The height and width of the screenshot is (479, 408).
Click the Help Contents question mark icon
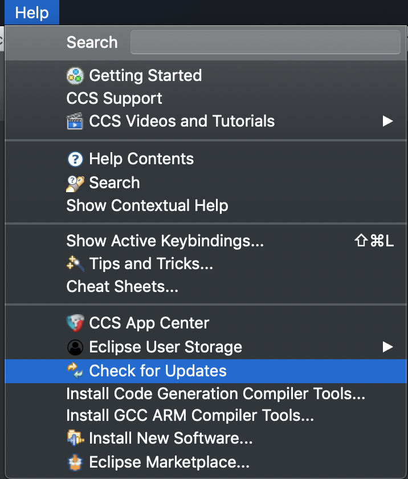tap(75, 159)
